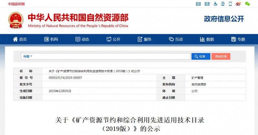
Task: Click the 废止日期 label cell
Action: pyautogui.click(x=171, y=97)
